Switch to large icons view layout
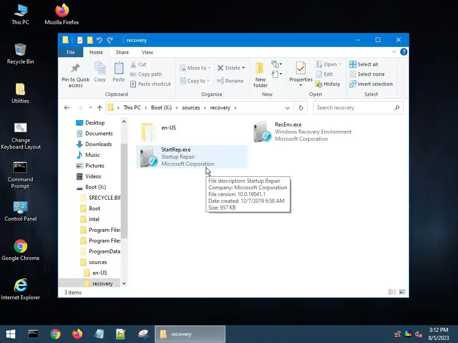Screen dimensions: 458x343 402,292
